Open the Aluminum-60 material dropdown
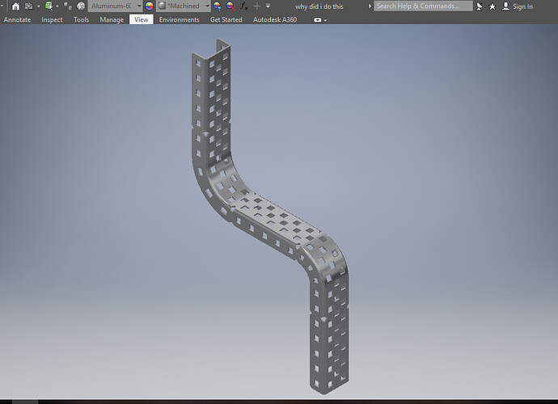This screenshot has width=558, height=404. point(116,6)
